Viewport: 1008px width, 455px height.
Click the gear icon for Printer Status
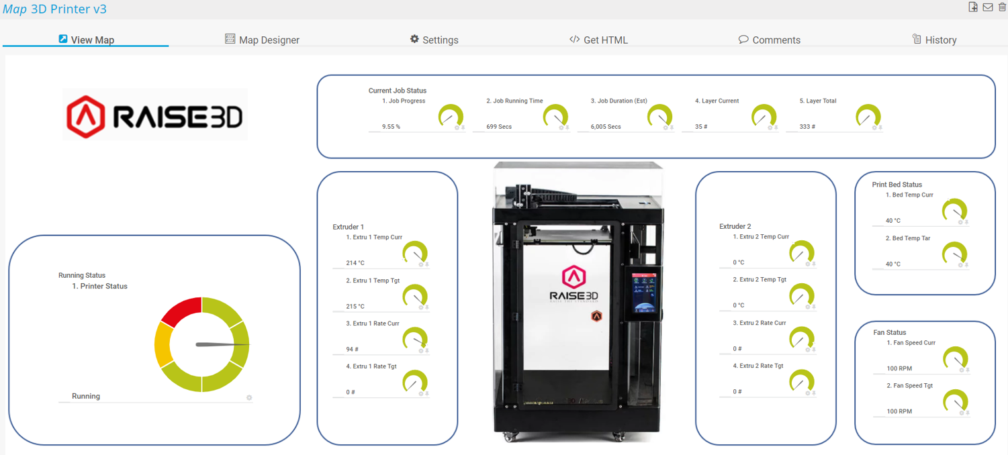pyautogui.click(x=249, y=397)
